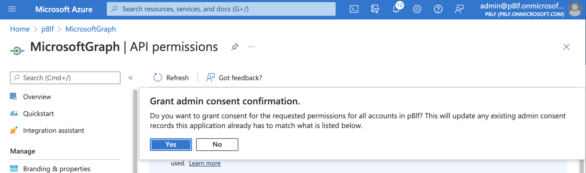The image size is (586, 173).
Task: Open the notifications bell
Action: click(396, 9)
